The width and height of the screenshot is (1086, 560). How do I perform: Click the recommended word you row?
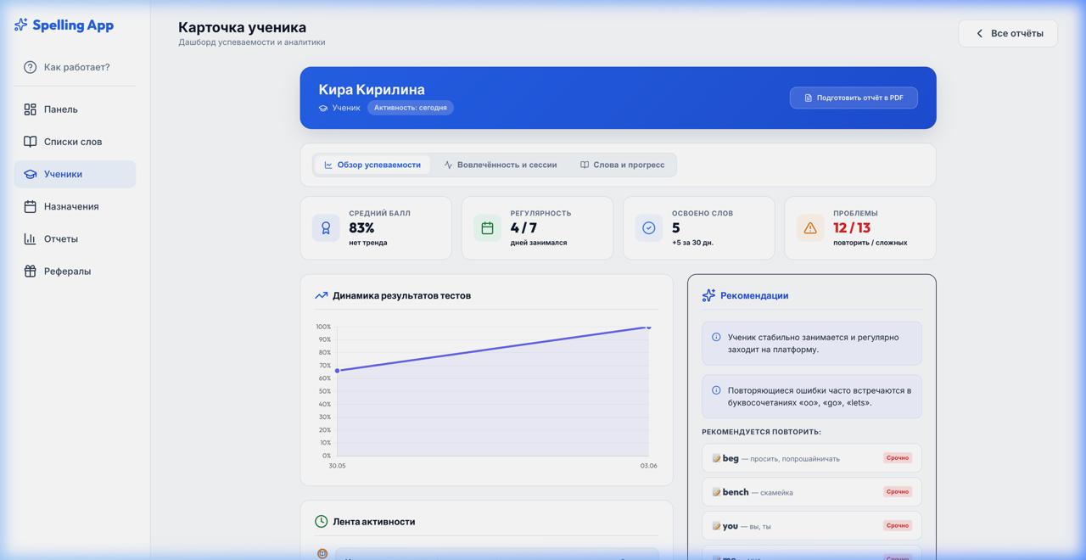pos(812,526)
